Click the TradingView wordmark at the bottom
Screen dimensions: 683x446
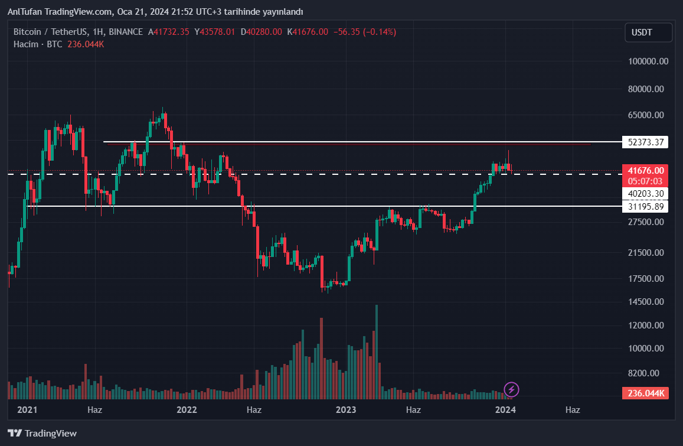coord(51,434)
